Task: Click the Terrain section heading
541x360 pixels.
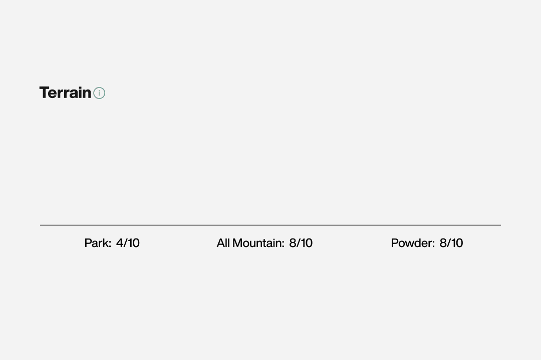Action: pos(65,92)
